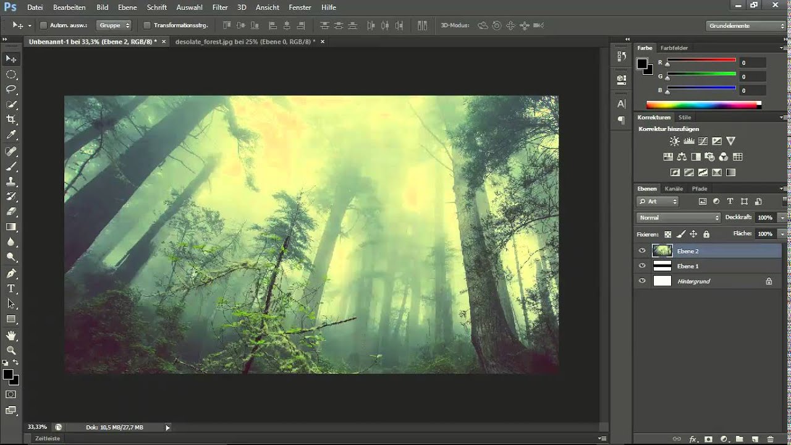
Task: Click the Deckkraft opacity value field
Action: 765,218
